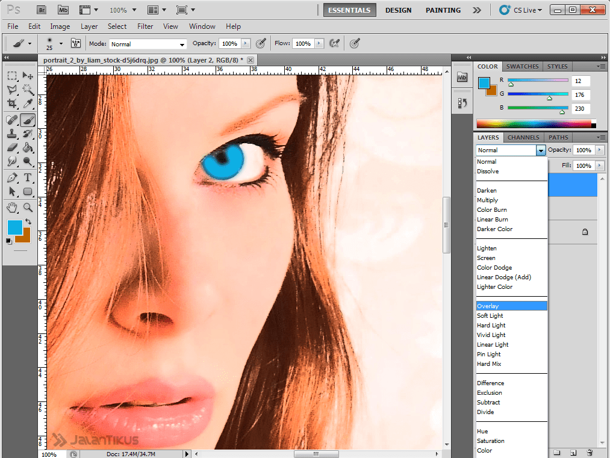Click the toolbox background color swatch
This screenshot has height=458, width=610.
[x=25, y=238]
